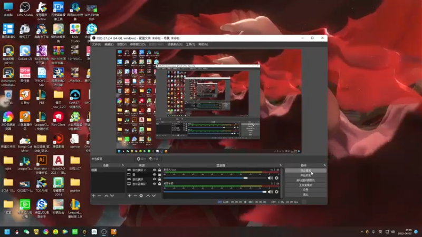Open 设置 settings button in Controls
The image size is (422, 237).
[x=305, y=190]
